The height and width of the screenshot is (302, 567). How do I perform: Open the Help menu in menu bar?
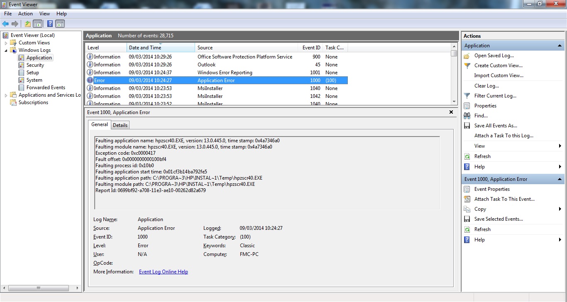point(61,14)
